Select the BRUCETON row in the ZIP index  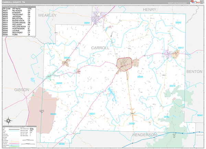click(16, 18)
